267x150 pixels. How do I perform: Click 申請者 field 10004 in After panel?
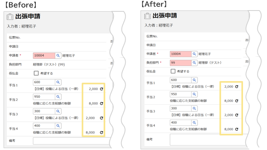coord(181,54)
